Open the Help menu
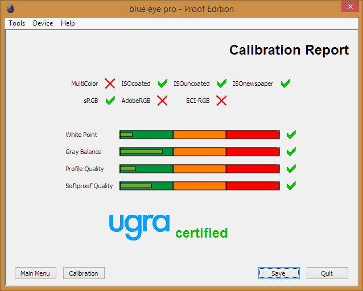 pyautogui.click(x=68, y=23)
